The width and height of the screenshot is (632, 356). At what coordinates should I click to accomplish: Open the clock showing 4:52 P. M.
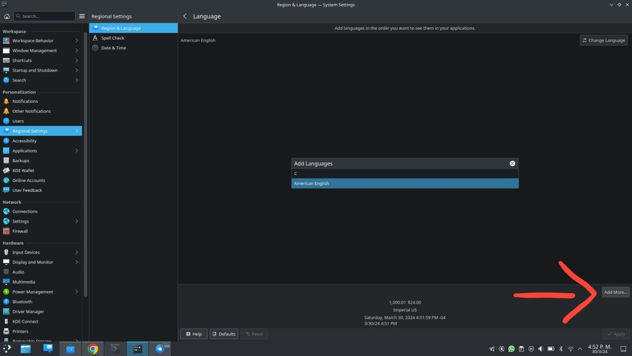coord(599,349)
